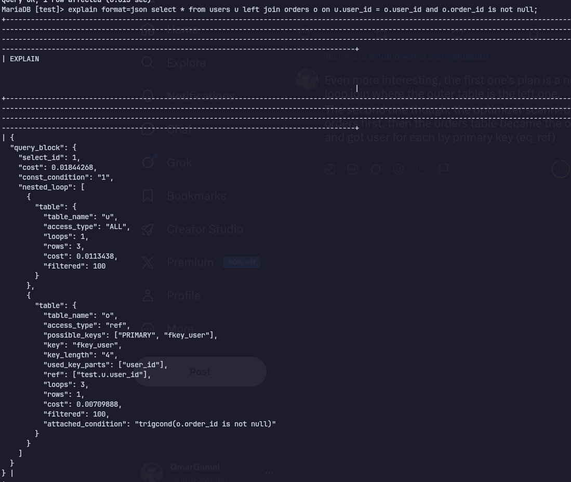Click the Creator Studio rocket icon

pyautogui.click(x=148, y=229)
